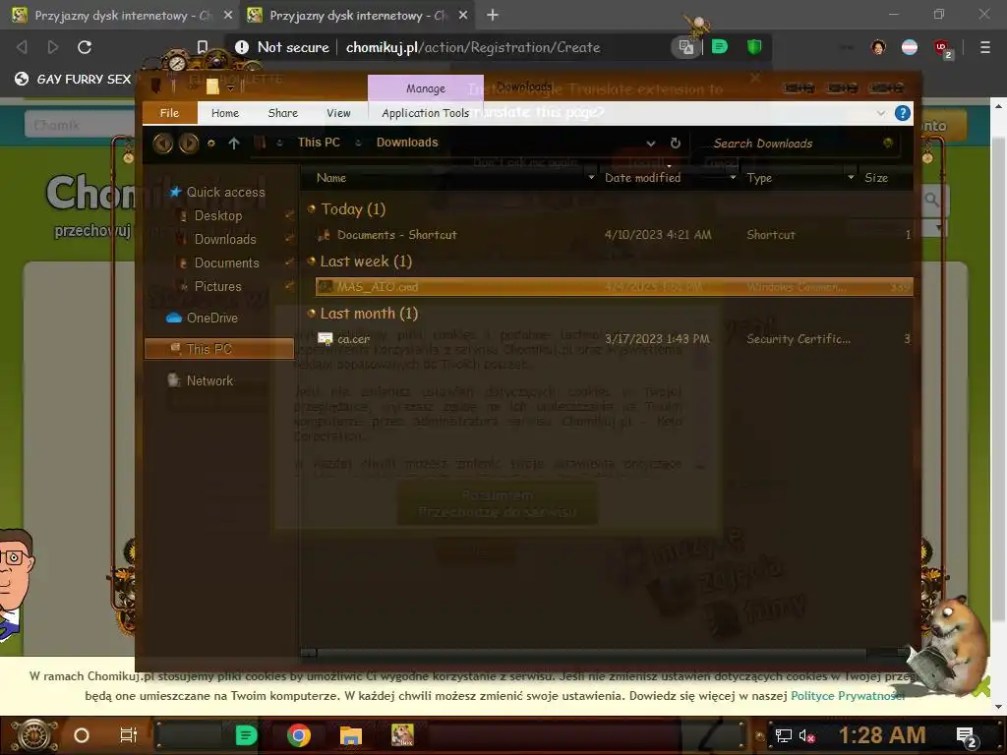Open the Polityce Prywatności link

(x=847, y=696)
